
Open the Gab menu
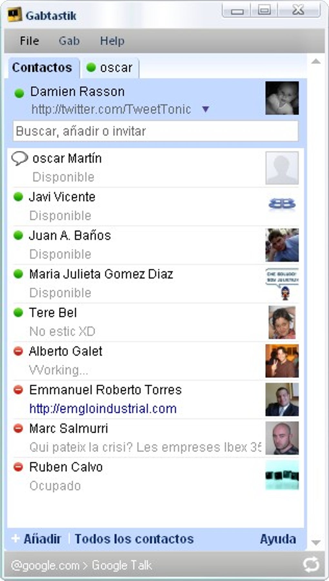(69, 41)
